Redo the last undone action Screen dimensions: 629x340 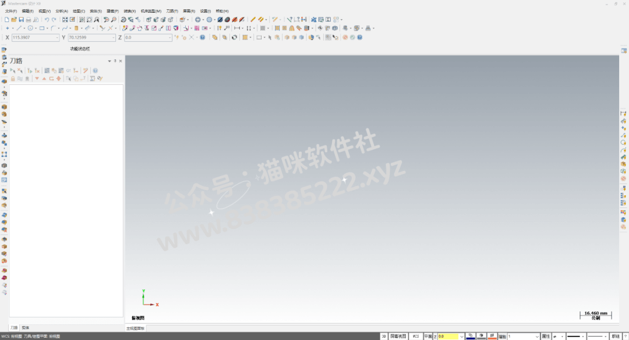(54, 19)
